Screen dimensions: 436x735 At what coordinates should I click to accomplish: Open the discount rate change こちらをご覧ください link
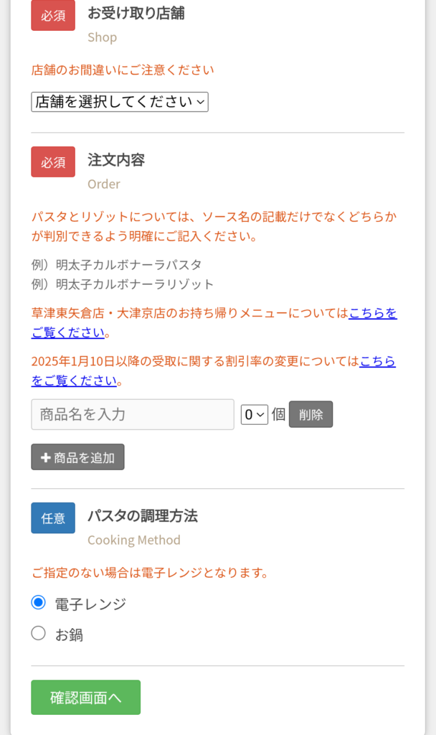coord(377,361)
